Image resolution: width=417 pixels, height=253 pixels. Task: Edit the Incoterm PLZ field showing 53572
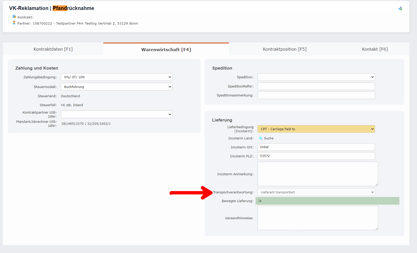(x=316, y=156)
